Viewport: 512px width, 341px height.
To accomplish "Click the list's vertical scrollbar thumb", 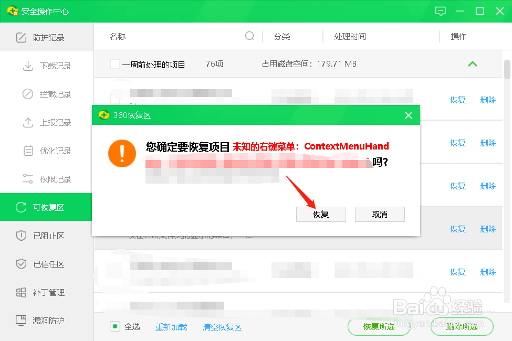I will (507, 69).
